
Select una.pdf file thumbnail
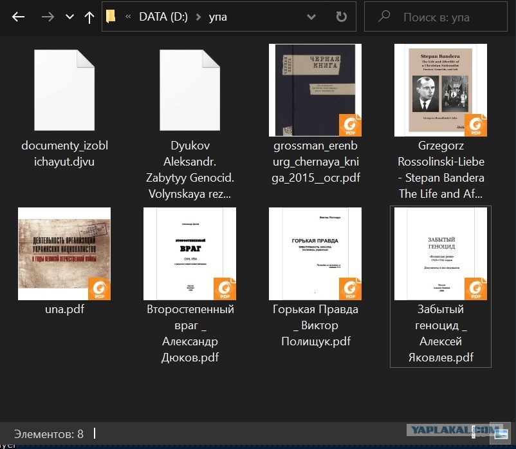(64, 254)
